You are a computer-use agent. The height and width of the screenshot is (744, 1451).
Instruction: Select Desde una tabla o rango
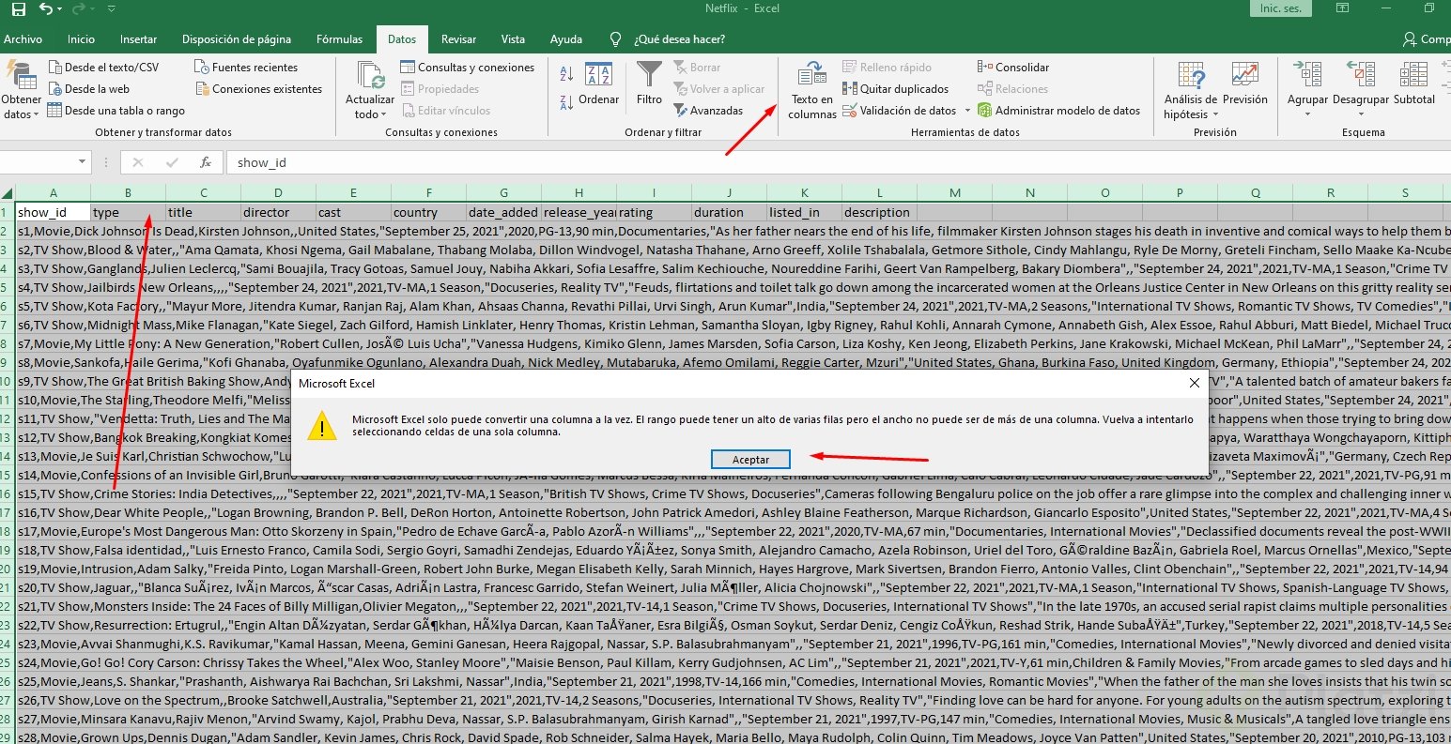pyautogui.click(x=116, y=111)
